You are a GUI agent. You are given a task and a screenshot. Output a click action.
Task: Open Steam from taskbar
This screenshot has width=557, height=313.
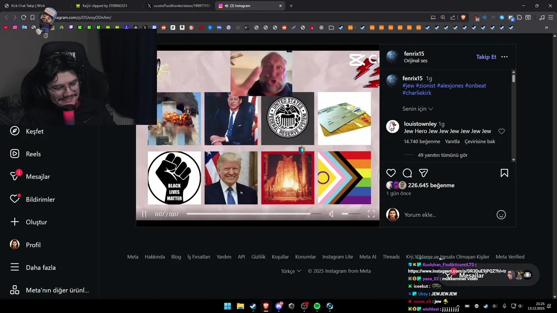tap(253, 306)
